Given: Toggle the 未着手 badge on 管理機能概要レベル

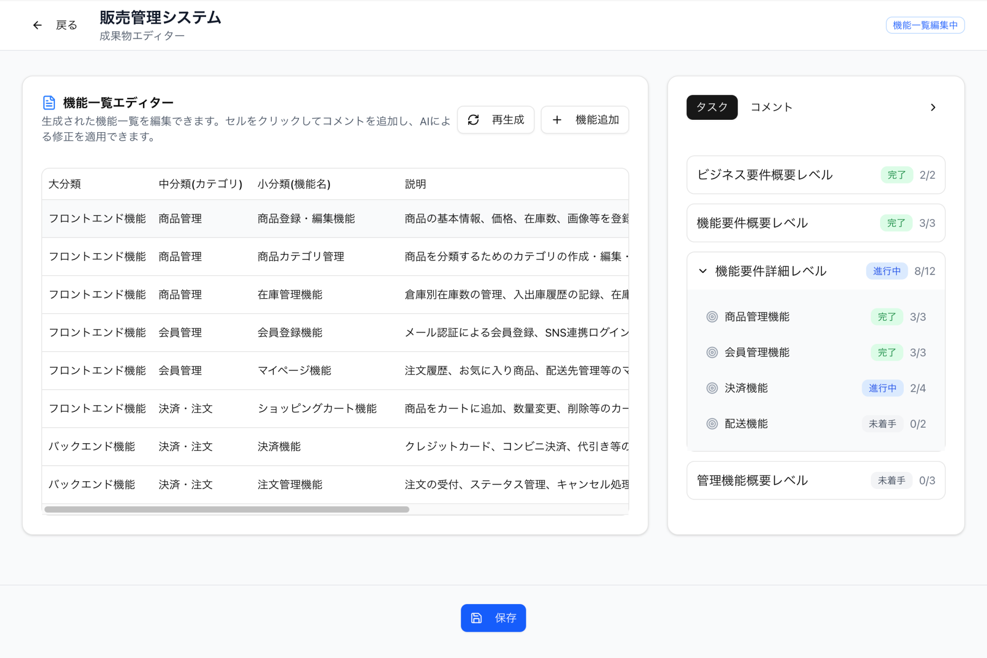Looking at the screenshot, I should (x=891, y=480).
